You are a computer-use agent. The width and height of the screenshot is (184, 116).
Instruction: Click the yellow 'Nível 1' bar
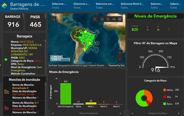click(x=91, y=103)
